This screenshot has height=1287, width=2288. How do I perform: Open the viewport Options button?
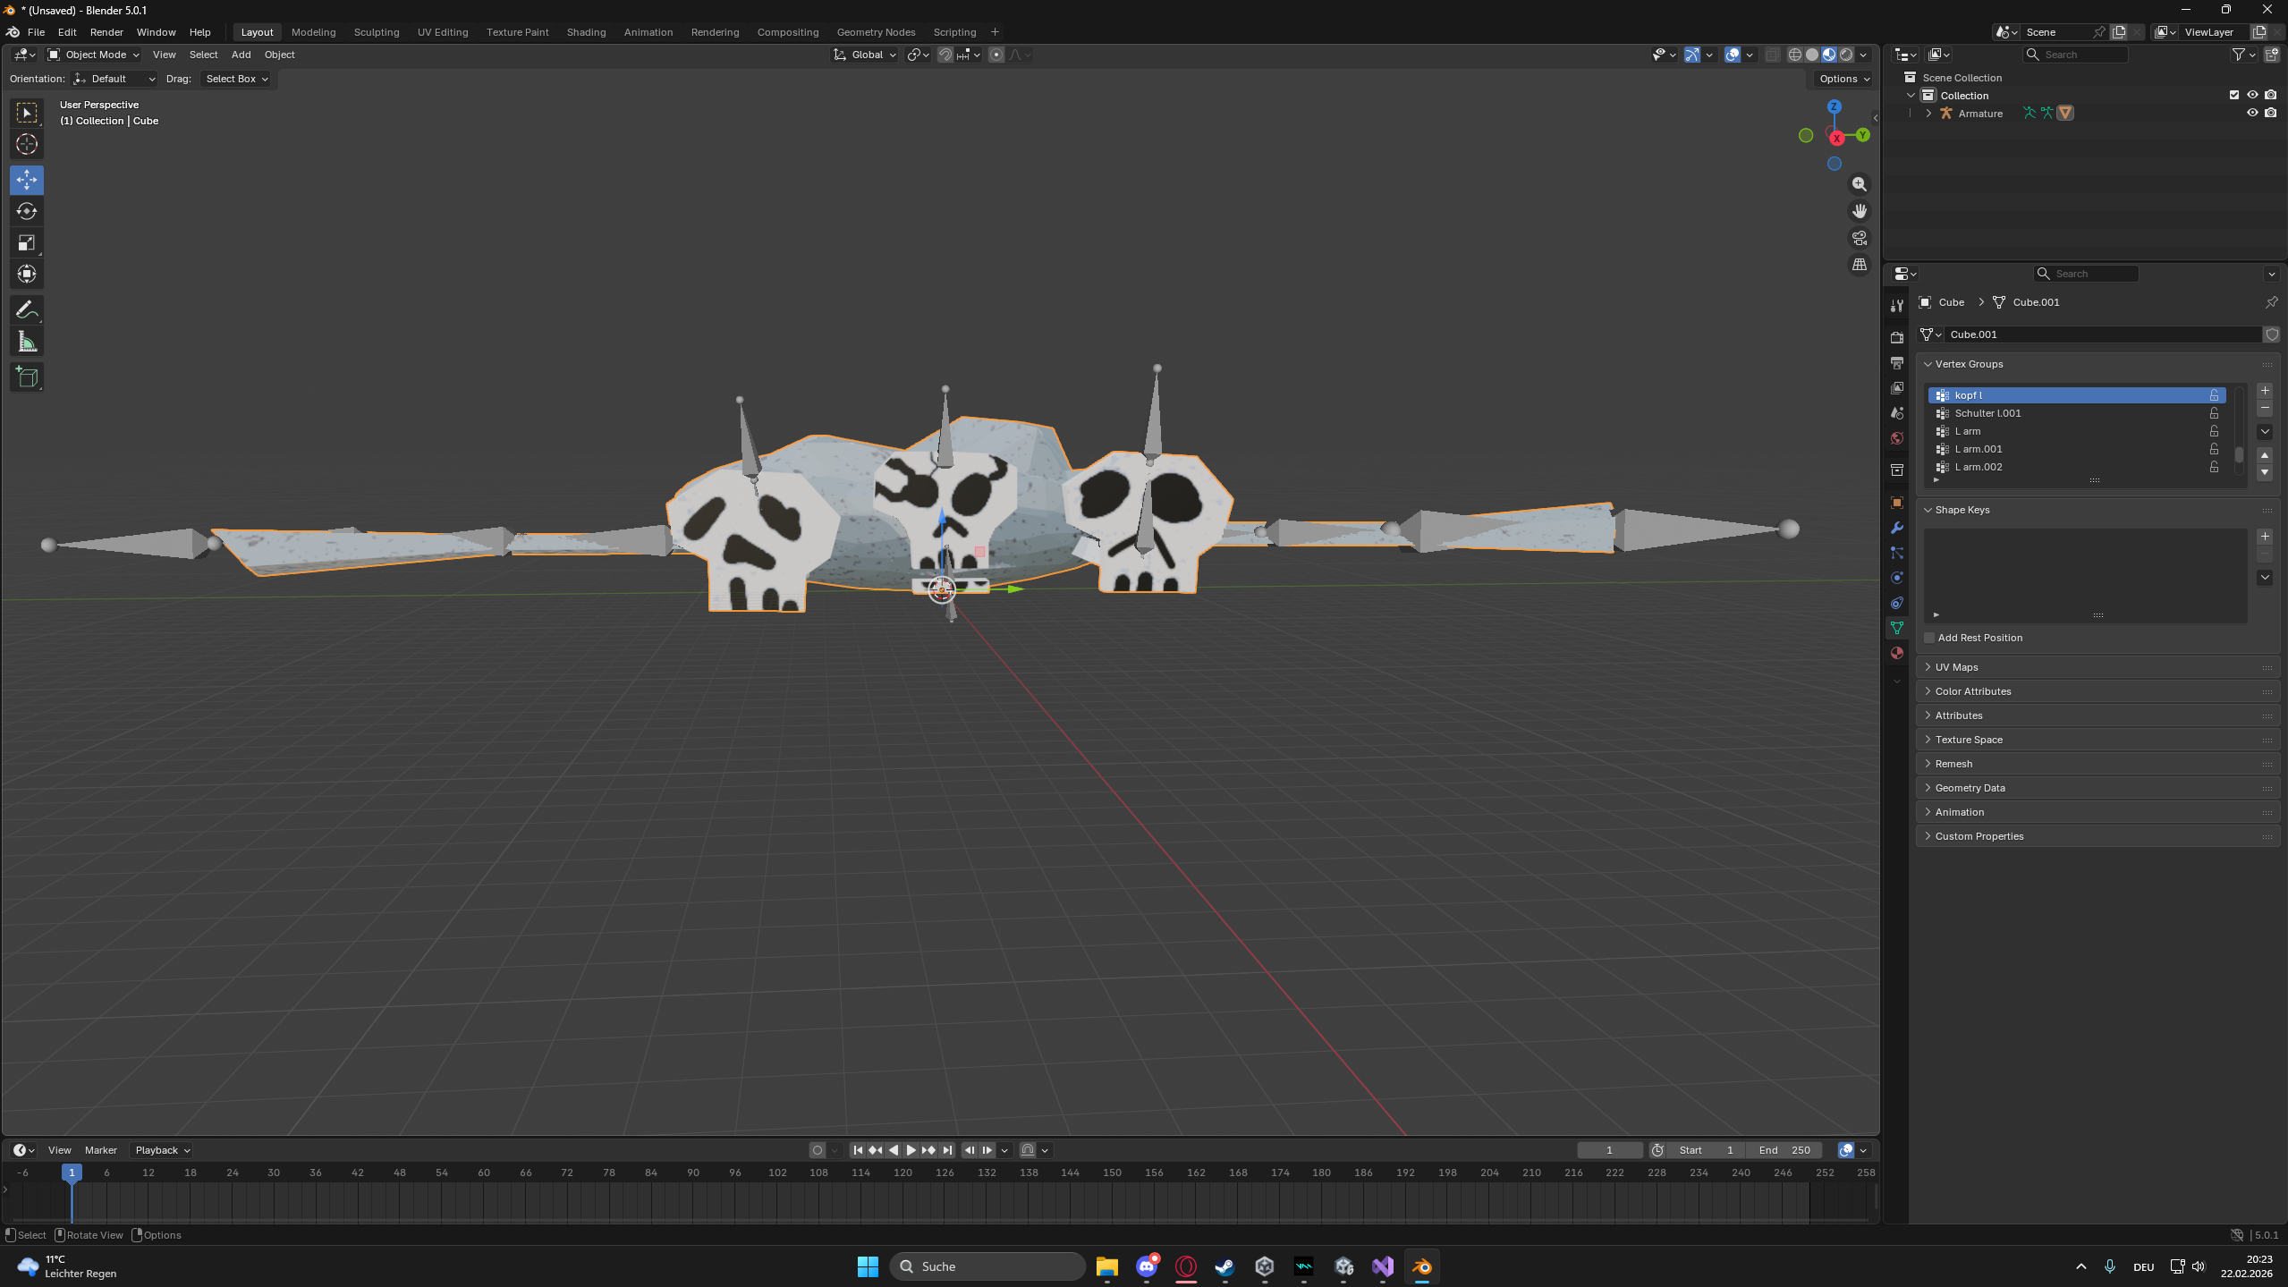(1843, 79)
